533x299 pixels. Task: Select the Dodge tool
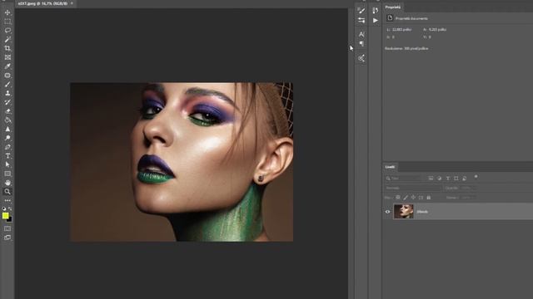click(7, 138)
